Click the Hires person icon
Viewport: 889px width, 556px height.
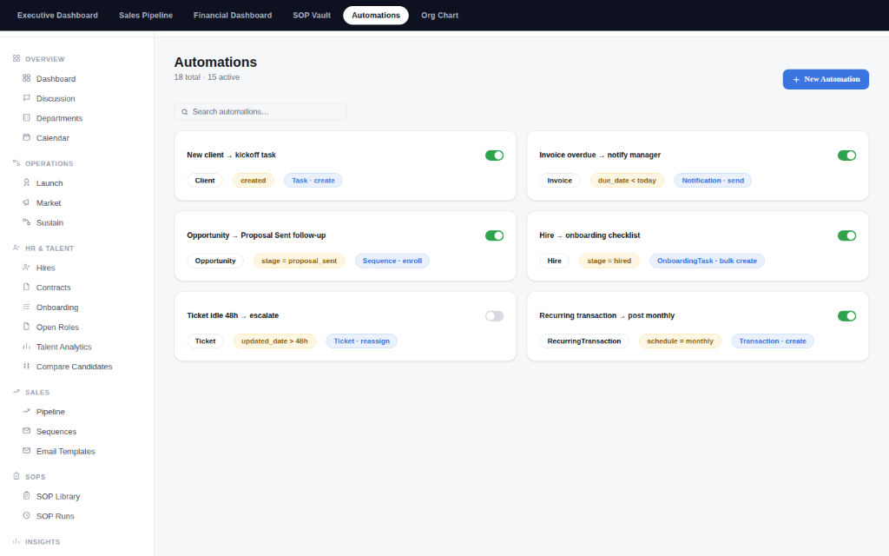(26, 268)
